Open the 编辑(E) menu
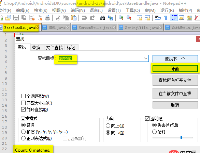 tap(23, 10)
